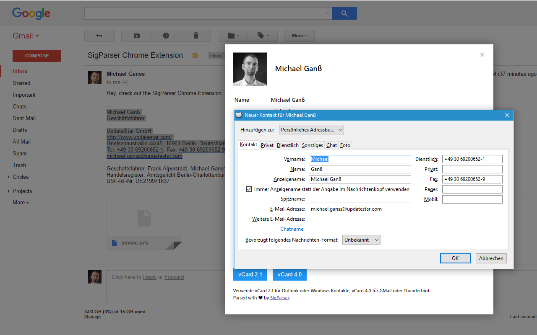Archive the SigParser email
The height and width of the screenshot is (335, 537).
136,36
